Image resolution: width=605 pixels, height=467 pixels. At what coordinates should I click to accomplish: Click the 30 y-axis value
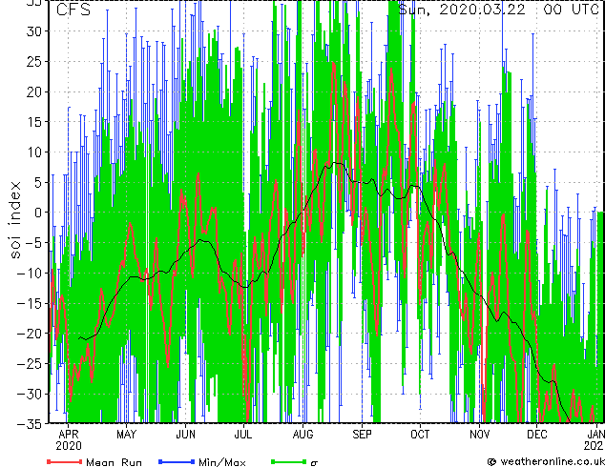point(34,31)
